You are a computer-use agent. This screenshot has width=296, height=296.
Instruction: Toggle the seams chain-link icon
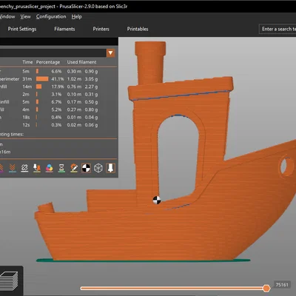click(24, 168)
